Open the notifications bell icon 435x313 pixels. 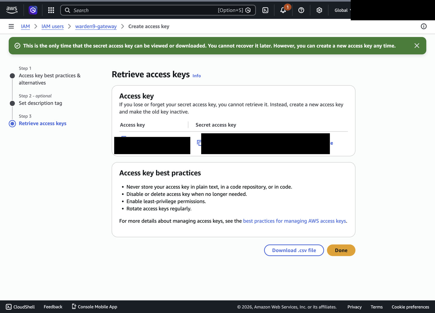(283, 10)
